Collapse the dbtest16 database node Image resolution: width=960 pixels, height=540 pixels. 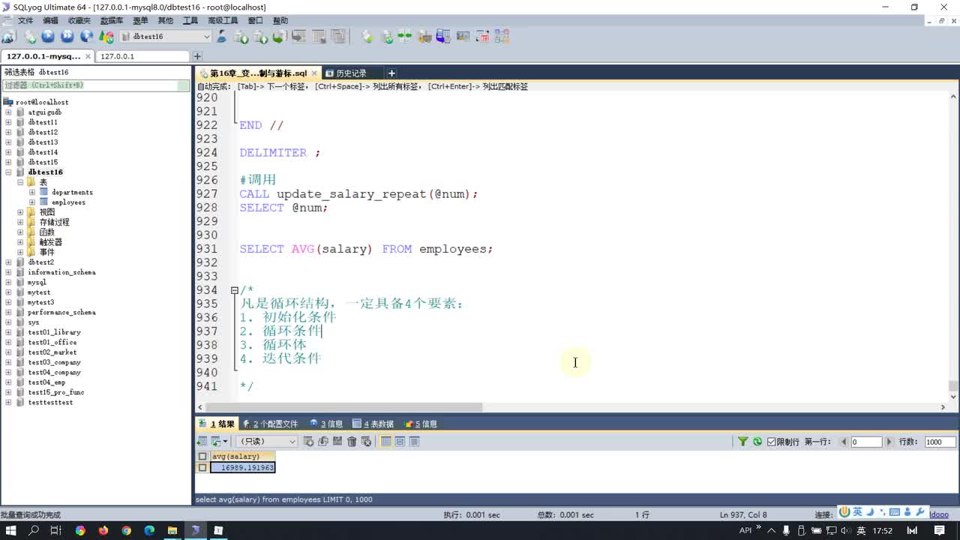point(8,172)
